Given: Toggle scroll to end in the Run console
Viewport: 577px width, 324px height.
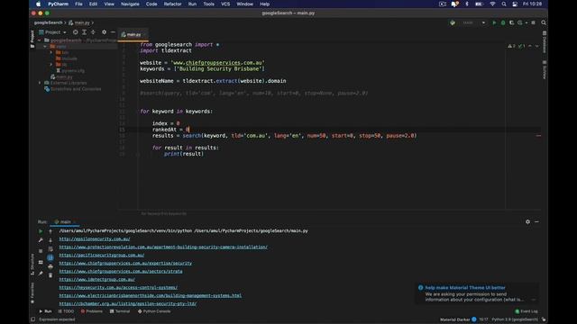Looking at the screenshot, I should click(50, 257).
